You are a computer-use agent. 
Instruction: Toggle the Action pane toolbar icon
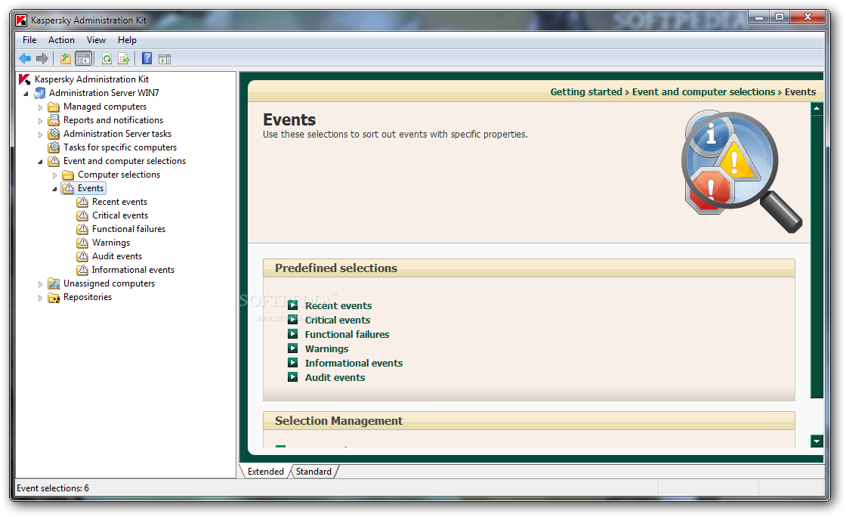pyautogui.click(x=165, y=59)
